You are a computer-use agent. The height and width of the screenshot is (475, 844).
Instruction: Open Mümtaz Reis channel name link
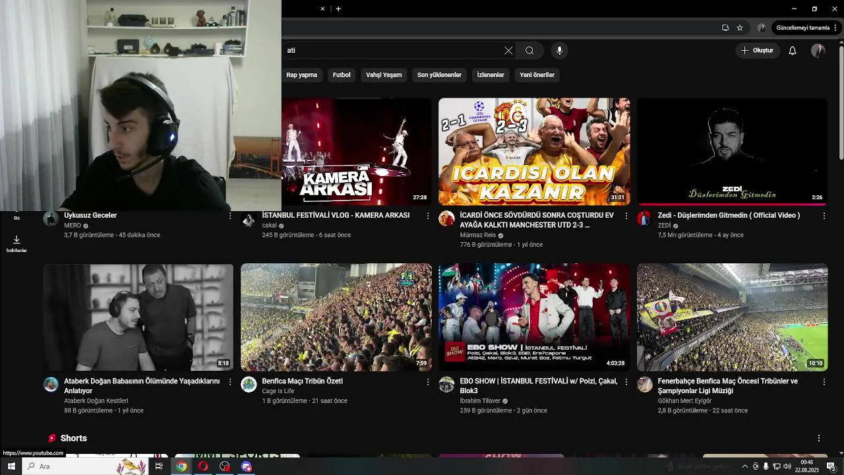click(x=477, y=235)
